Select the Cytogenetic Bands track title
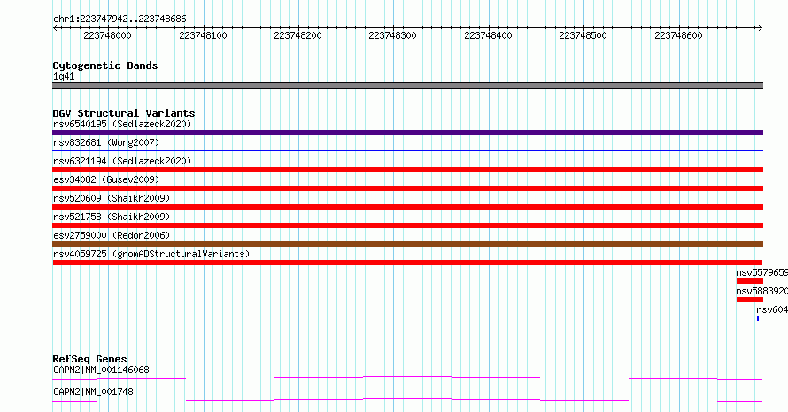Image resolution: width=788 pixels, height=412 pixels. pos(105,65)
